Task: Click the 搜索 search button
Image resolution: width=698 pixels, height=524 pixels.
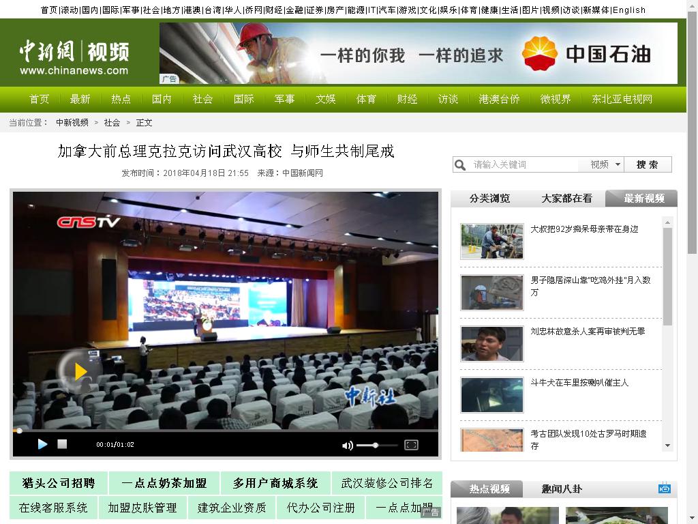Action: (647, 164)
